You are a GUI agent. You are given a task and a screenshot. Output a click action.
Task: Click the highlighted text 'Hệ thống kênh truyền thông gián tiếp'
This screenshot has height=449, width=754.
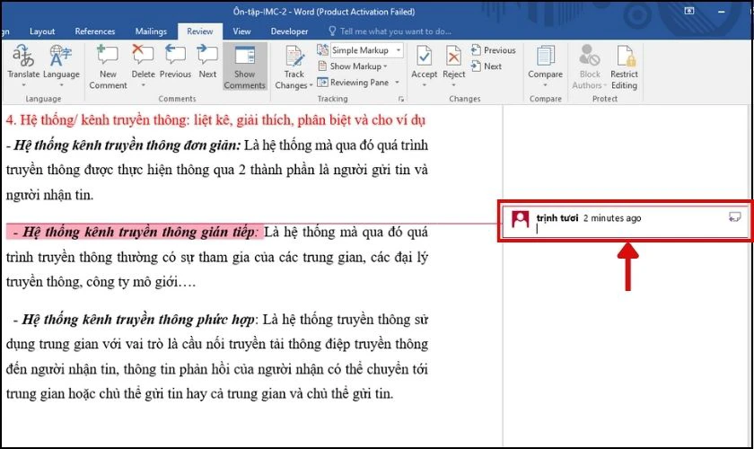[139, 232]
